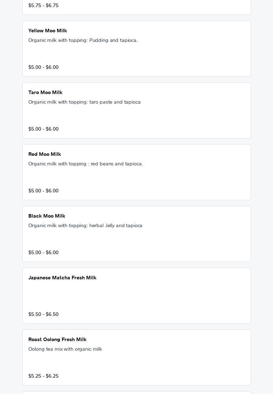
Task: Click the $5.25 - $6.25 price
Action: coord(43,376)
